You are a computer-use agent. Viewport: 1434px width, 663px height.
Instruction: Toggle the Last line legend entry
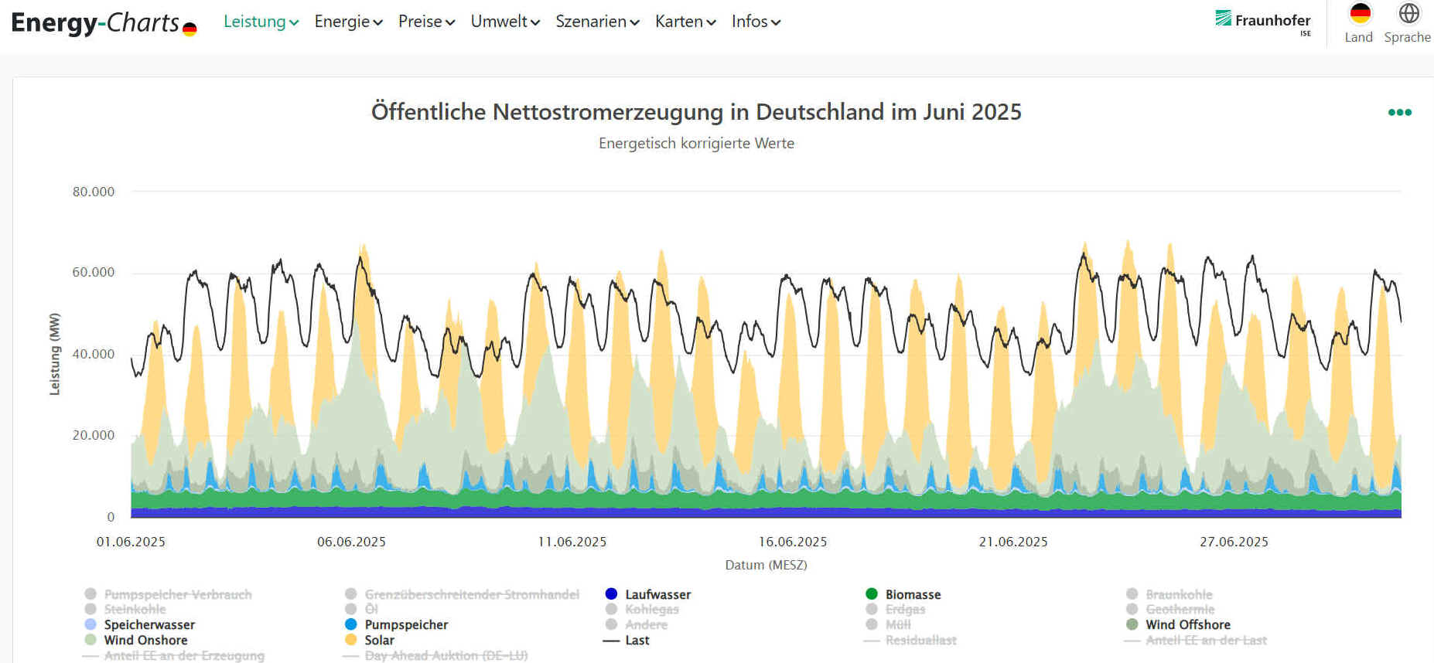pyautogui.click(x=637, y=640)
